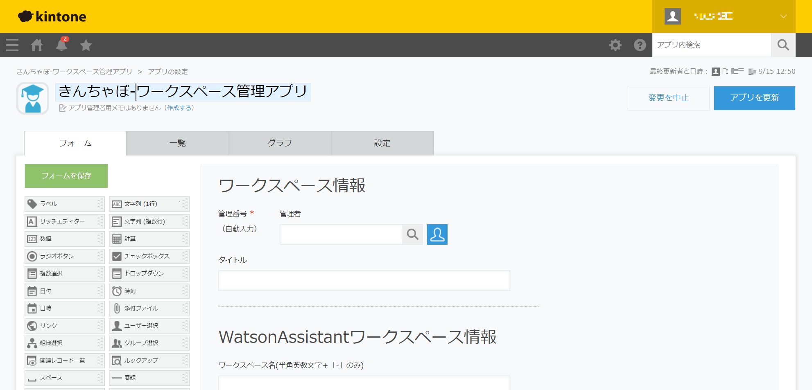Open the help question mark icon

click(x=640, y=45)
